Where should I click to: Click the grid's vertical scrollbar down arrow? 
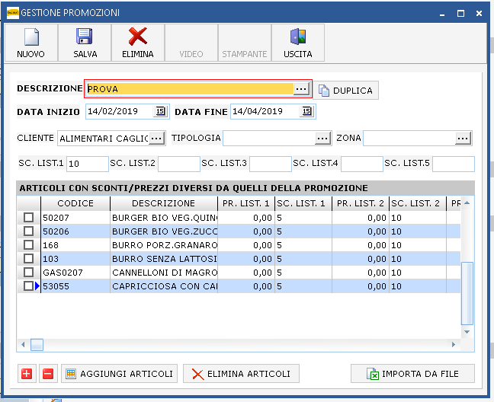(467, 332)
